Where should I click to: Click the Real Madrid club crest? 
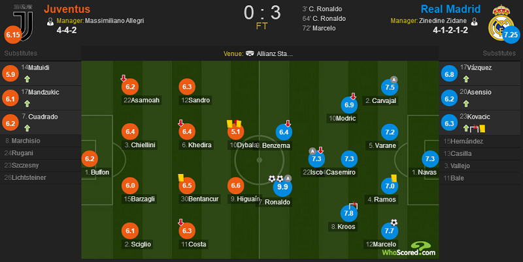click(499, 23)
